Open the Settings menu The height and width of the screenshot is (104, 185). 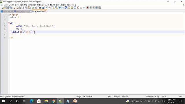pyautogui.click(x=40, y=5)
